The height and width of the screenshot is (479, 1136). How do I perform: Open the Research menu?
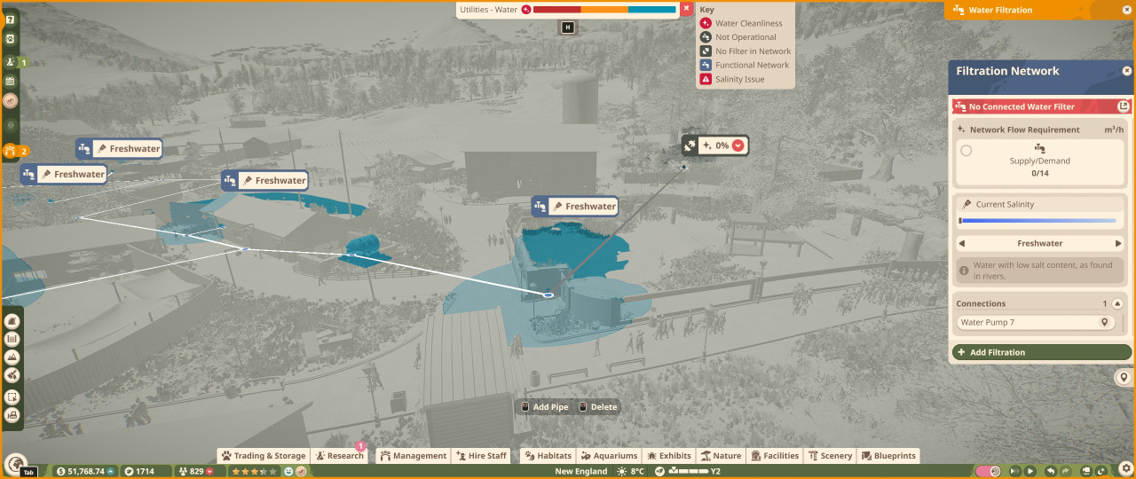(339, 455)
